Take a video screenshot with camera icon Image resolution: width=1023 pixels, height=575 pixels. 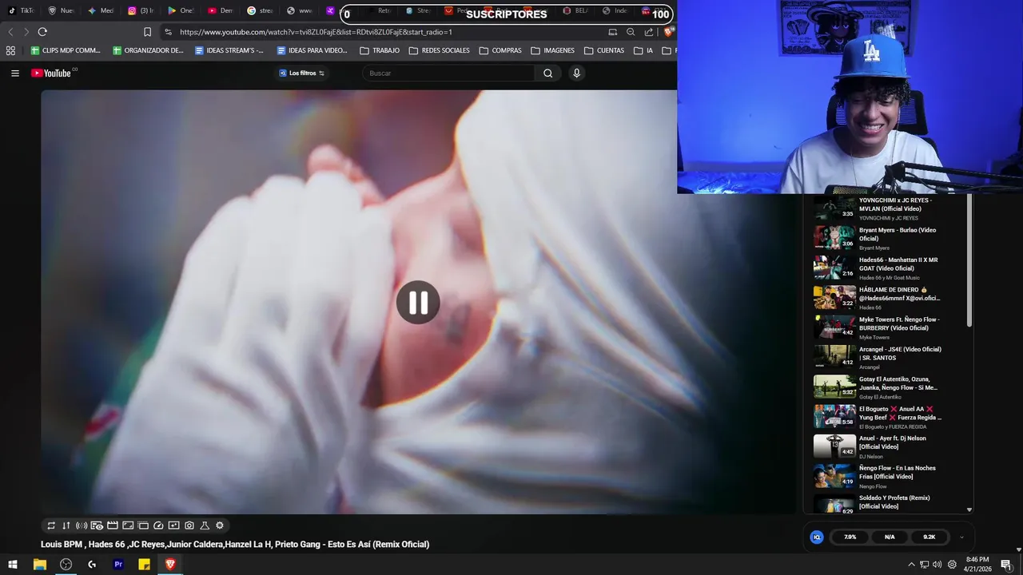click(189, 525)
